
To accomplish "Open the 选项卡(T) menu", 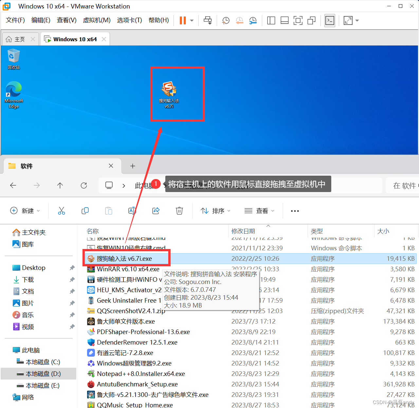I will click(130, 20).
